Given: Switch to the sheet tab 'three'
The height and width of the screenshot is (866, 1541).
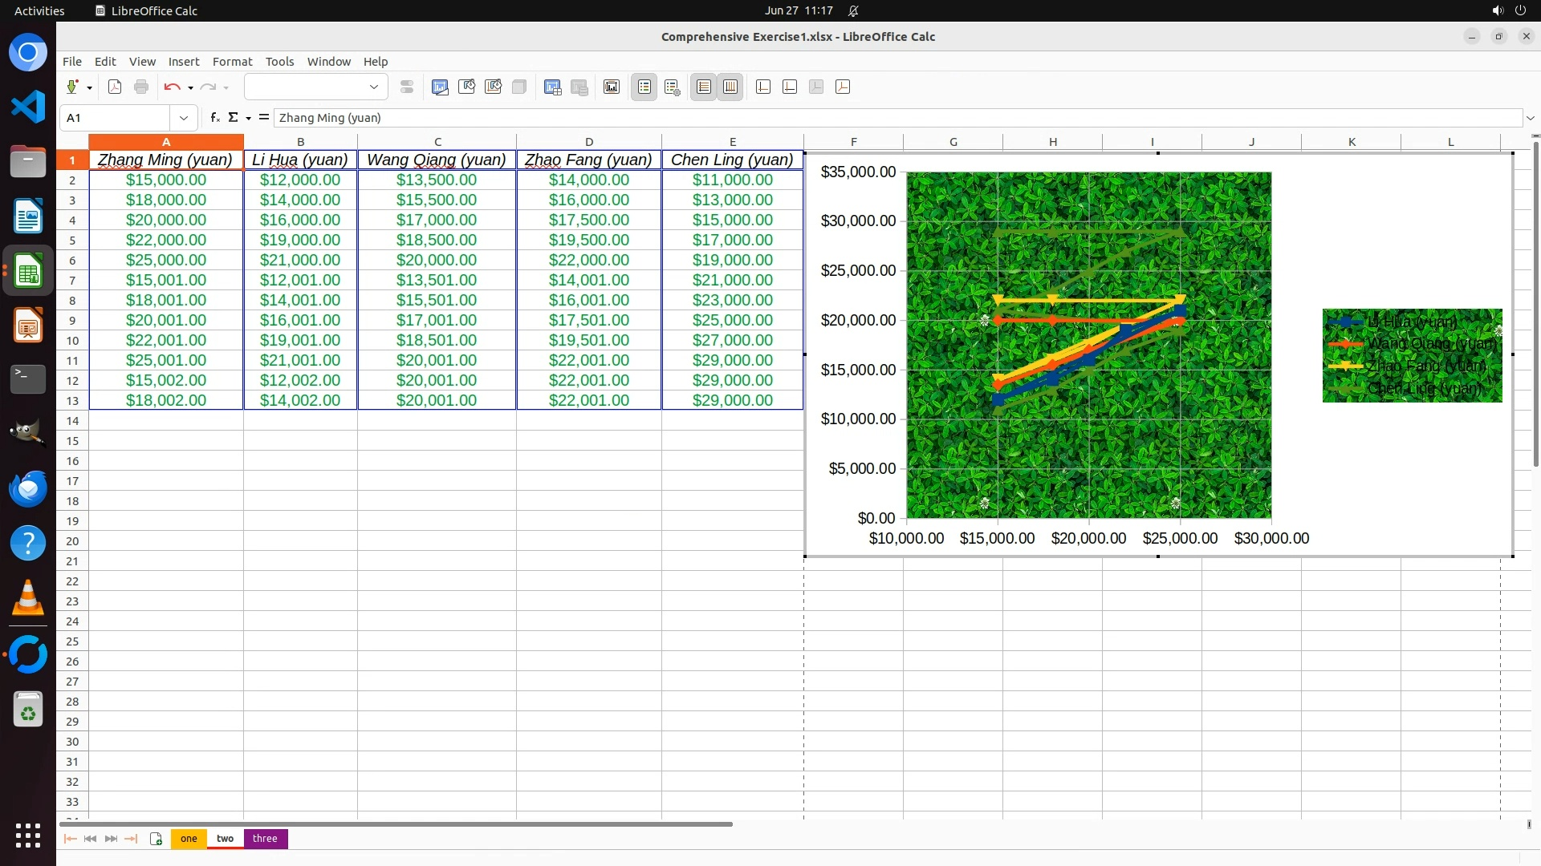Looking at the screenshot, I should 265,838.
